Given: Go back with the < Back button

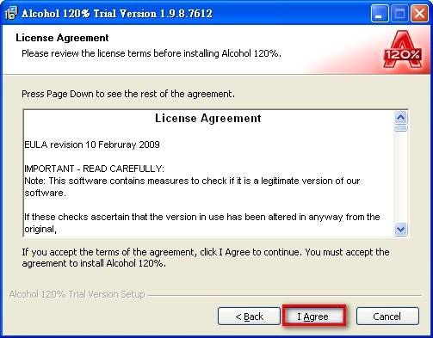Looking at the screenshot, I should [x=249, y=316].
